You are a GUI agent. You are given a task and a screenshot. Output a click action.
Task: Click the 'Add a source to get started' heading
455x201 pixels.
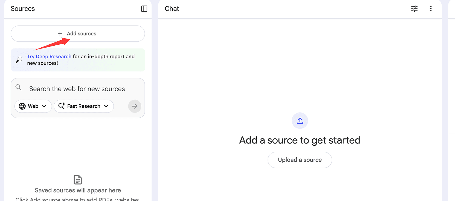click(x=300, y=140)
